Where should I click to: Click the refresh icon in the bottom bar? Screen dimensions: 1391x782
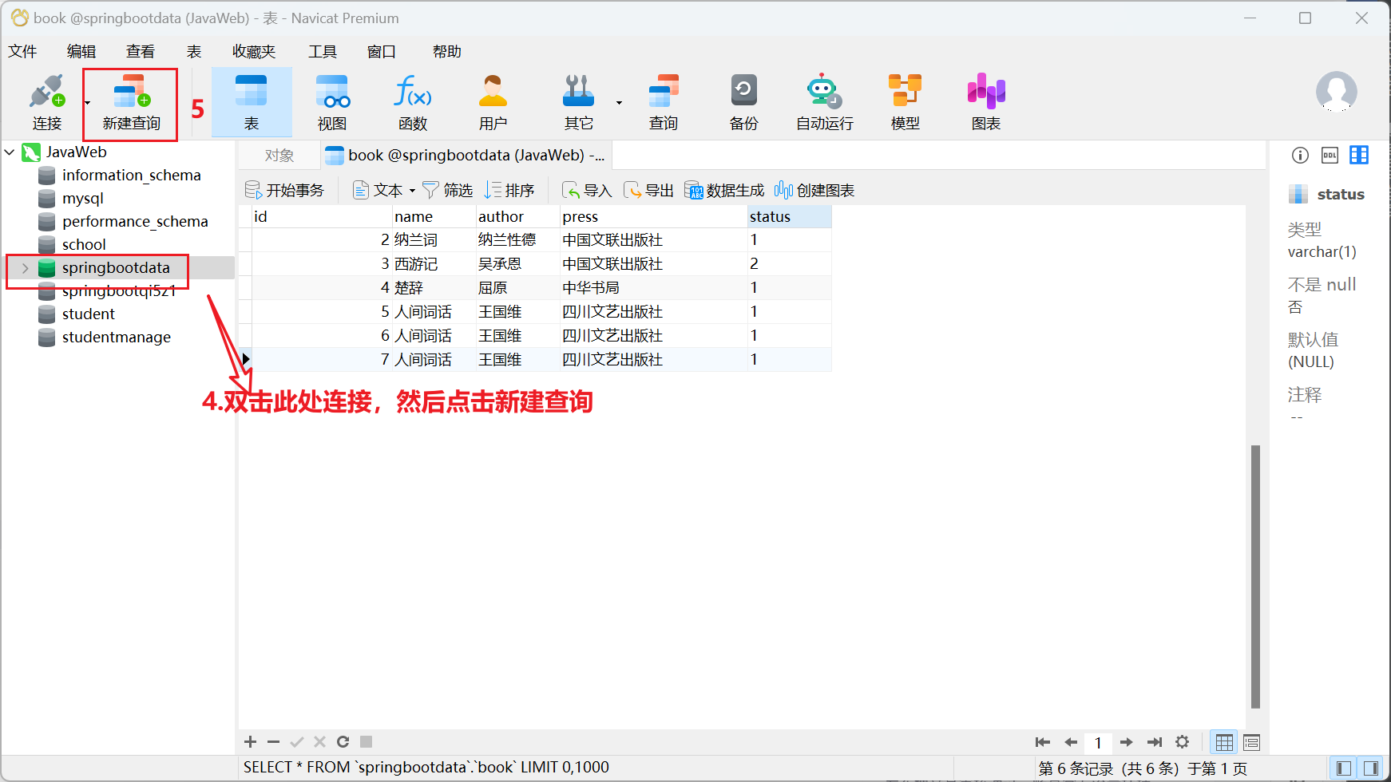click(343, 742)
